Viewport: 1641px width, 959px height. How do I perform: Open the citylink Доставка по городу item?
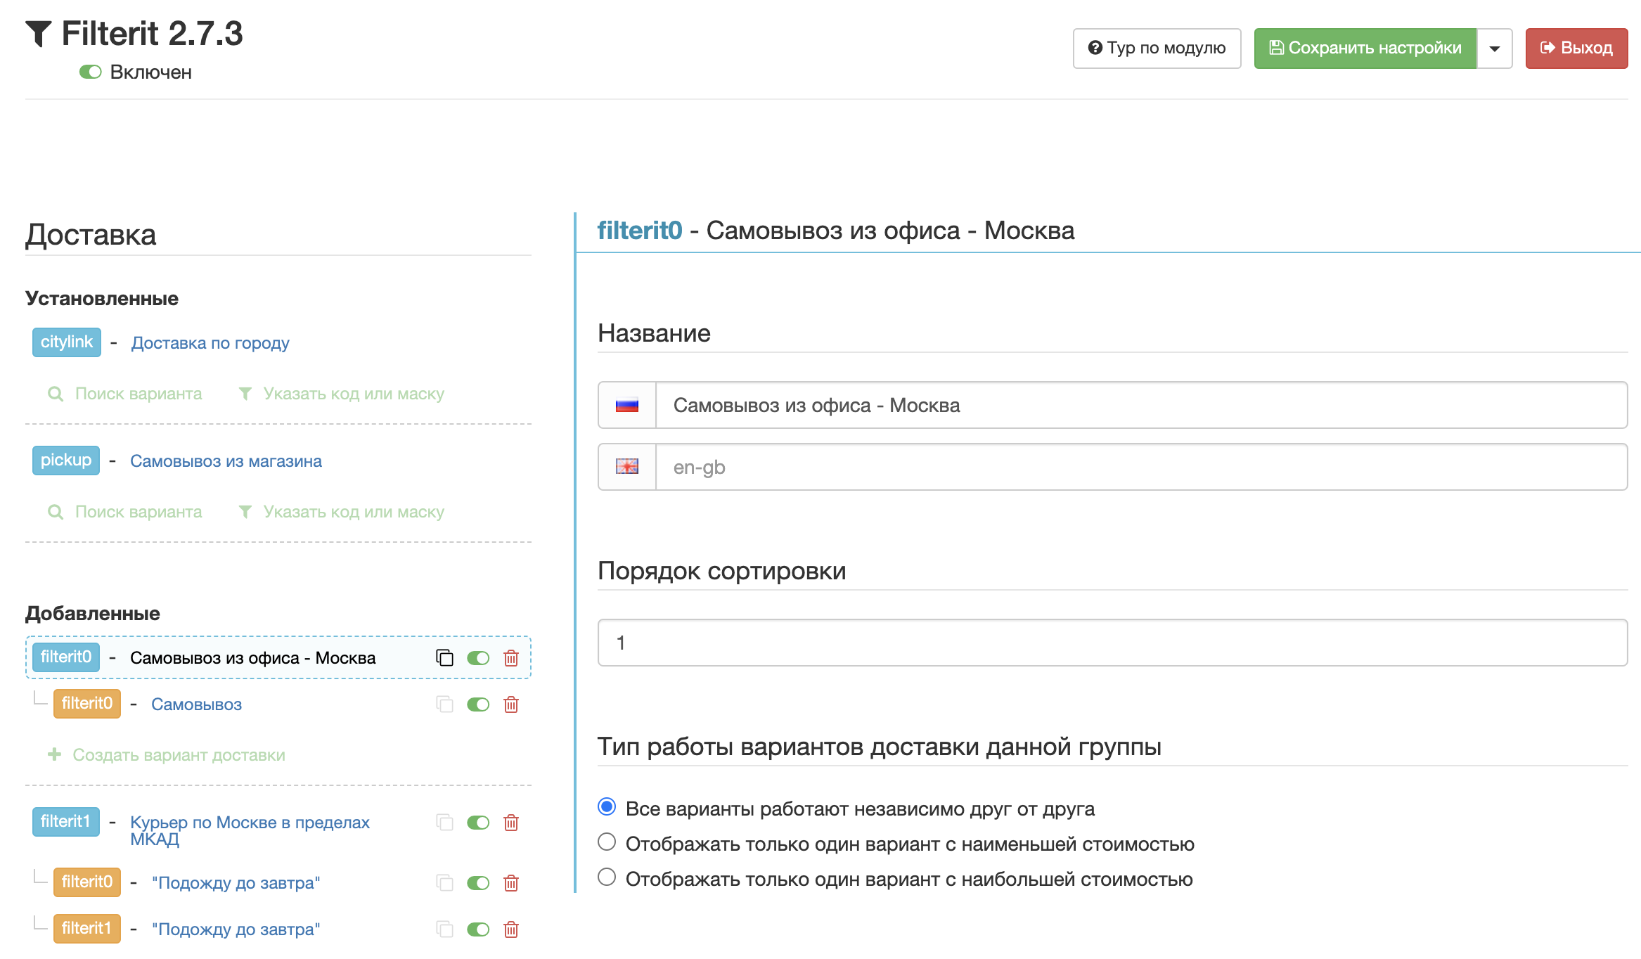[x=210, y=343]
